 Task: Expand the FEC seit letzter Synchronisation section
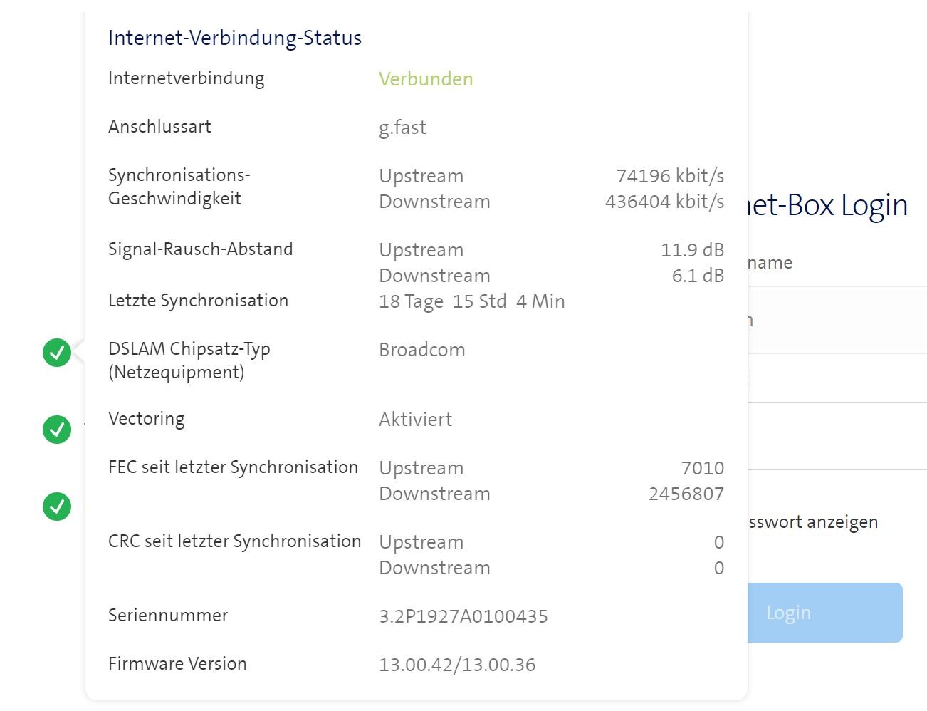[233, 467]
